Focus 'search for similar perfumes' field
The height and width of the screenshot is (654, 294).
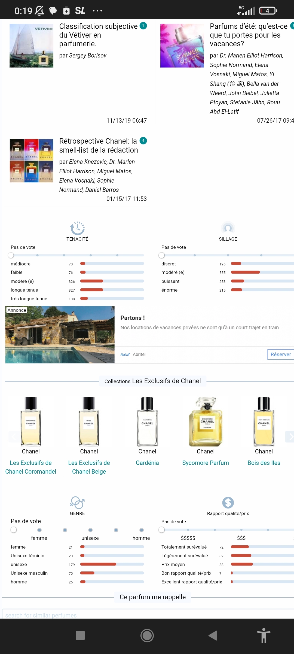(148, 614)
